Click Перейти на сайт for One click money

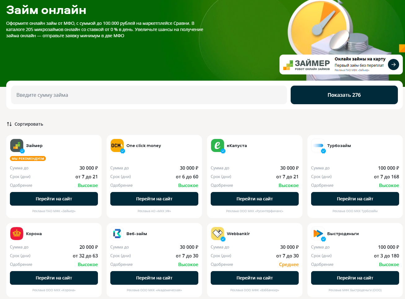(154, 199)
